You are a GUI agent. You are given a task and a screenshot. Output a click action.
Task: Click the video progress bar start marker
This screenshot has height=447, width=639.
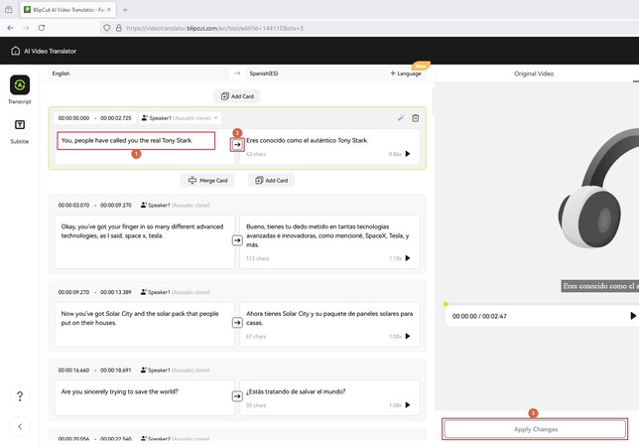pos(447,304)
